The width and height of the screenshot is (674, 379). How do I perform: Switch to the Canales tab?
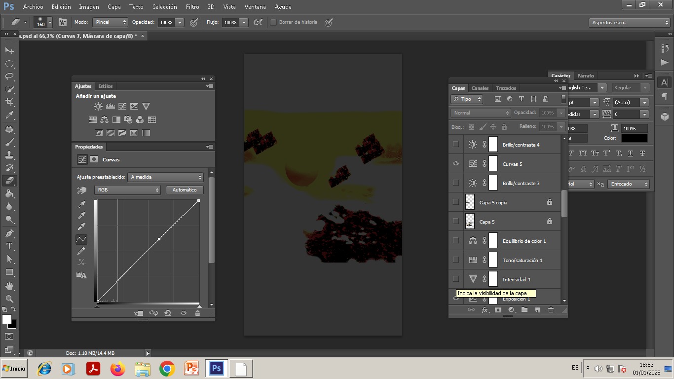pyautogui.click(x=480, y=88)
